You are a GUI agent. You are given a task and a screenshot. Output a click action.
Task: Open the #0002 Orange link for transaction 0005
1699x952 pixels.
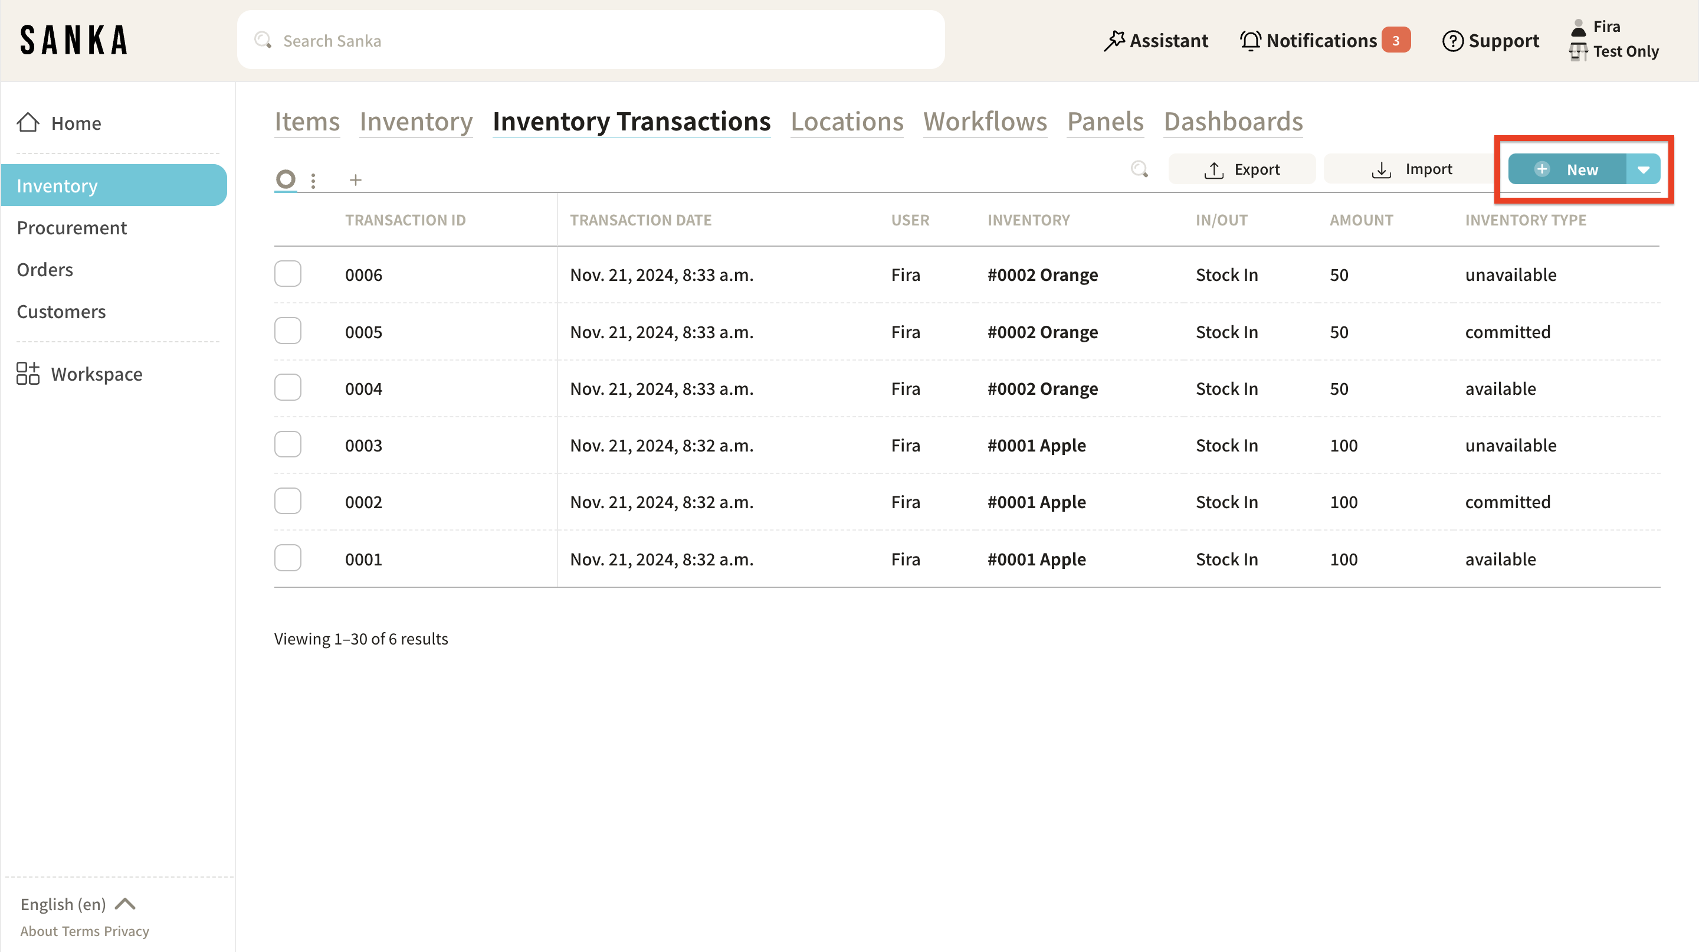1042,332
